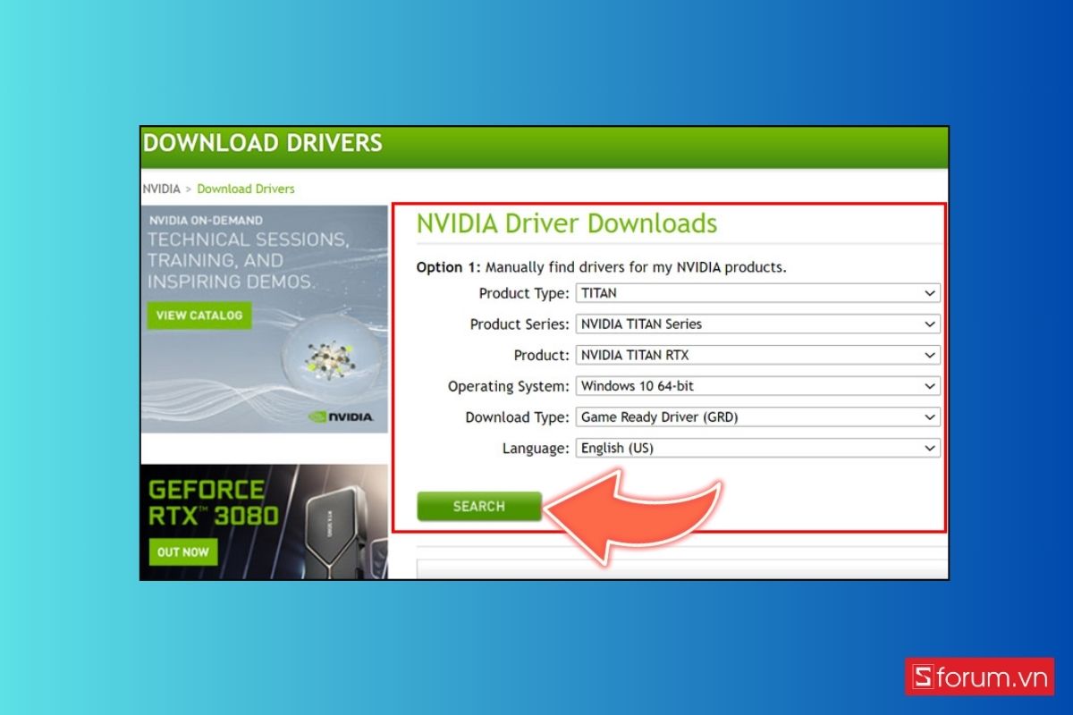Screen dimensions: 1073x715
Task: Click the 'Download Type:' label
Action: click(517, 417)
